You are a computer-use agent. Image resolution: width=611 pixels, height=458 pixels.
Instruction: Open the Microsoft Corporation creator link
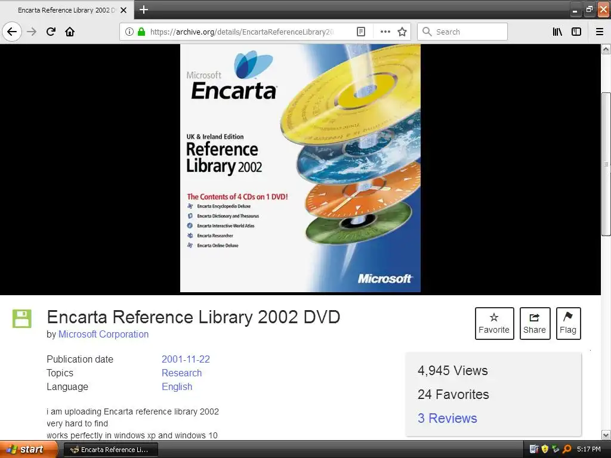(103, 334)
